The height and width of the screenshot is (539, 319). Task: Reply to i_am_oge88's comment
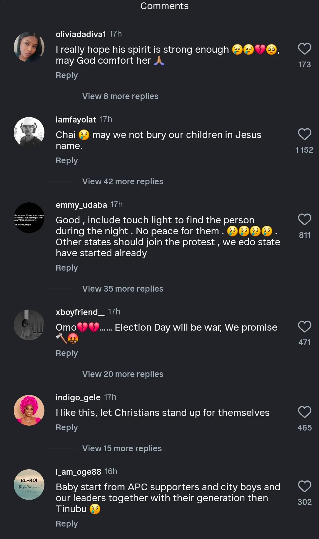pyautogui.click(x=67, y=524)
